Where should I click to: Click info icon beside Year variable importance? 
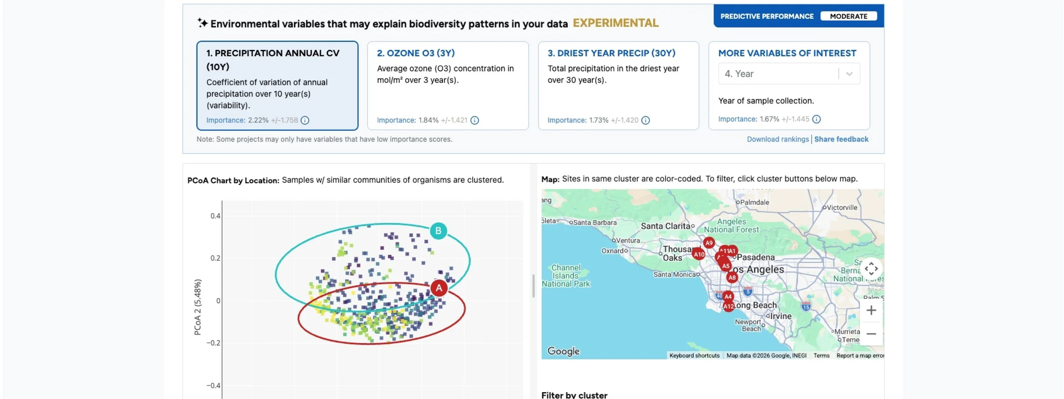[816, 119]
